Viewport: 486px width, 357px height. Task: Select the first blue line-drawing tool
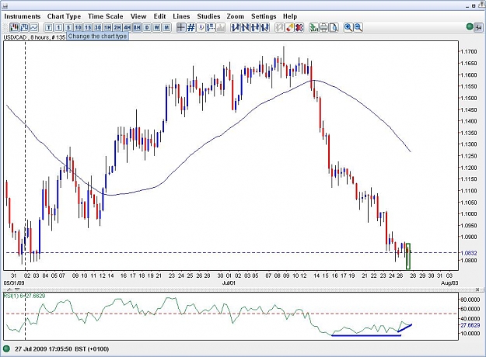(236, 28)
